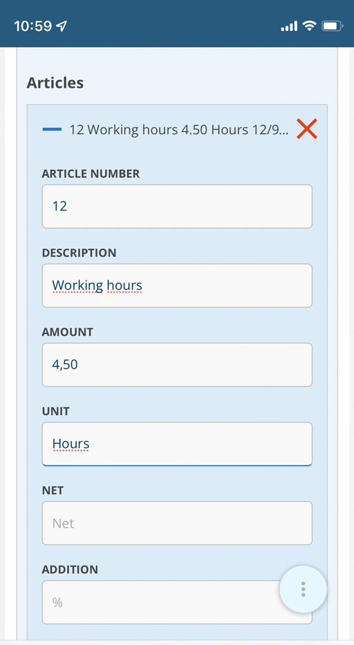Screen dimensions: 354x645
Task: Tap the battery icon in the status bar
Action: [332, 26]
